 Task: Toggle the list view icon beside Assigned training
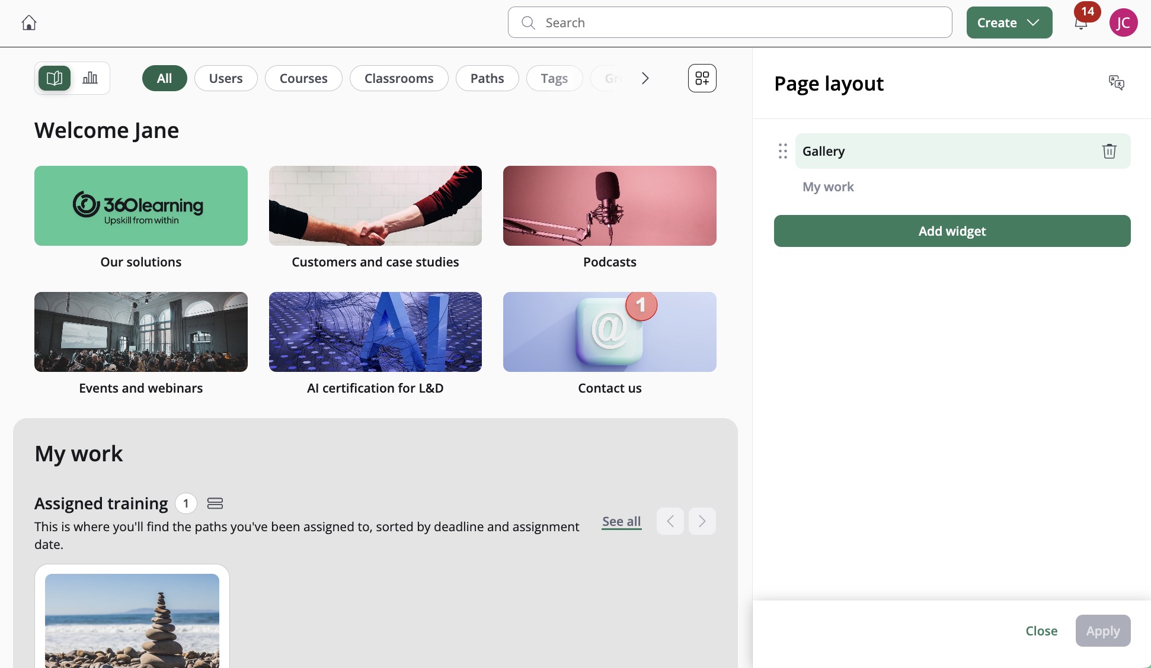coord(215,503)
